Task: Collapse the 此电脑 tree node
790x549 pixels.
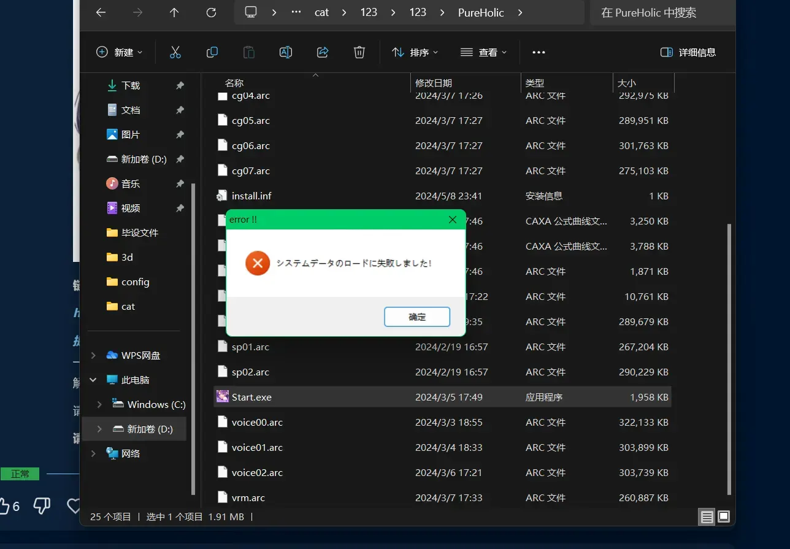Action: coord(93,380)
